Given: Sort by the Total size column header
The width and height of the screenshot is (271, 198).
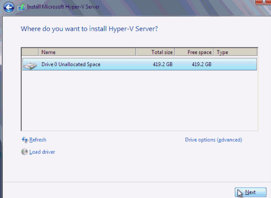Looking at the screenshot, I should 155,52.
